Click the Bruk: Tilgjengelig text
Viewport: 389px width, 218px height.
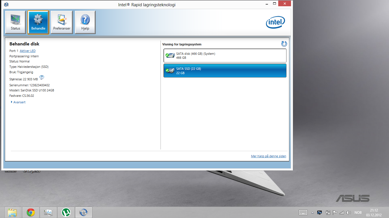tap(21, 72)
